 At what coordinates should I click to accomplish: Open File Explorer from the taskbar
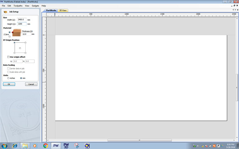25,146
